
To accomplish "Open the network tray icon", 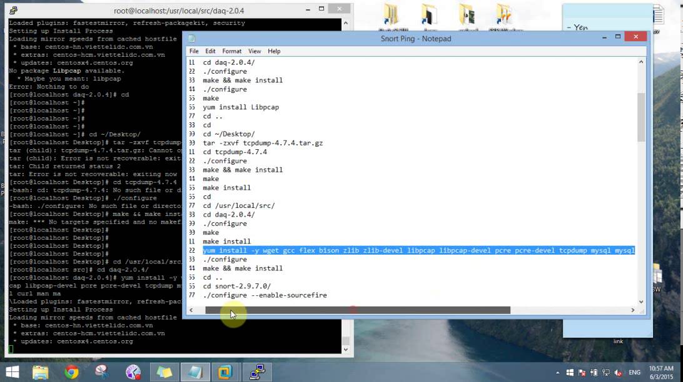I will tap(606, 373).
